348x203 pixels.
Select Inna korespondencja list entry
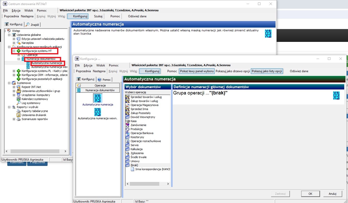pyautogui.click(x=153, y=169)
